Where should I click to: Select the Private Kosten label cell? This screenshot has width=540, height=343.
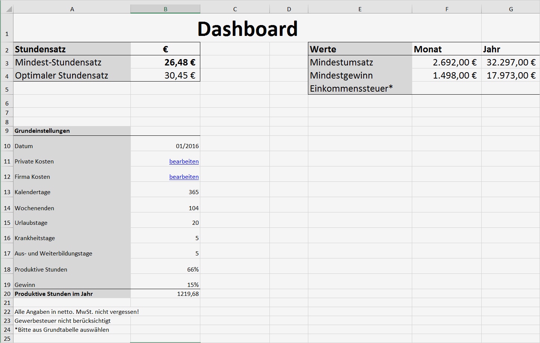pyautogui.click(x=72, y=159)
